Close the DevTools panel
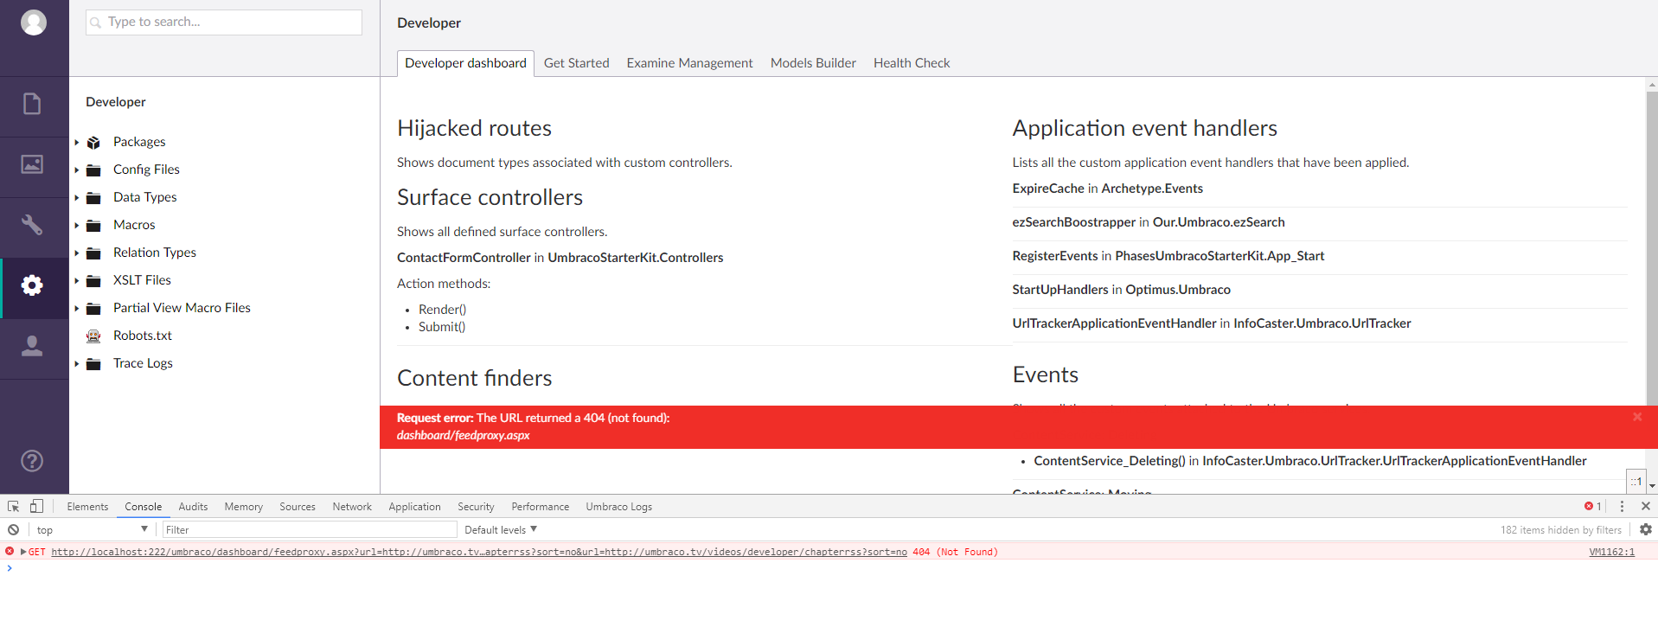Viewport: 1658px width, 627px height. [1646, 507]
